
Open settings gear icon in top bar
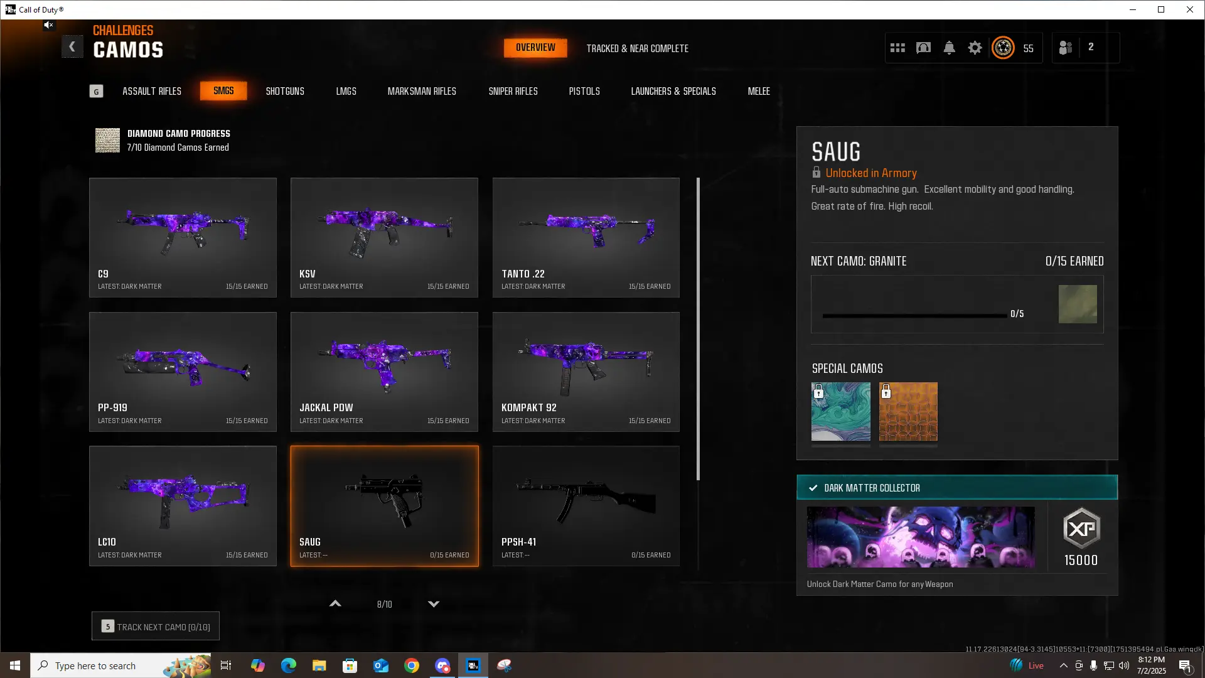tap(975, 48)
